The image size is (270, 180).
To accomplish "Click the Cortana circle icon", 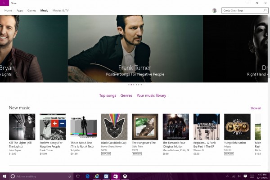I will coord(13,176).
